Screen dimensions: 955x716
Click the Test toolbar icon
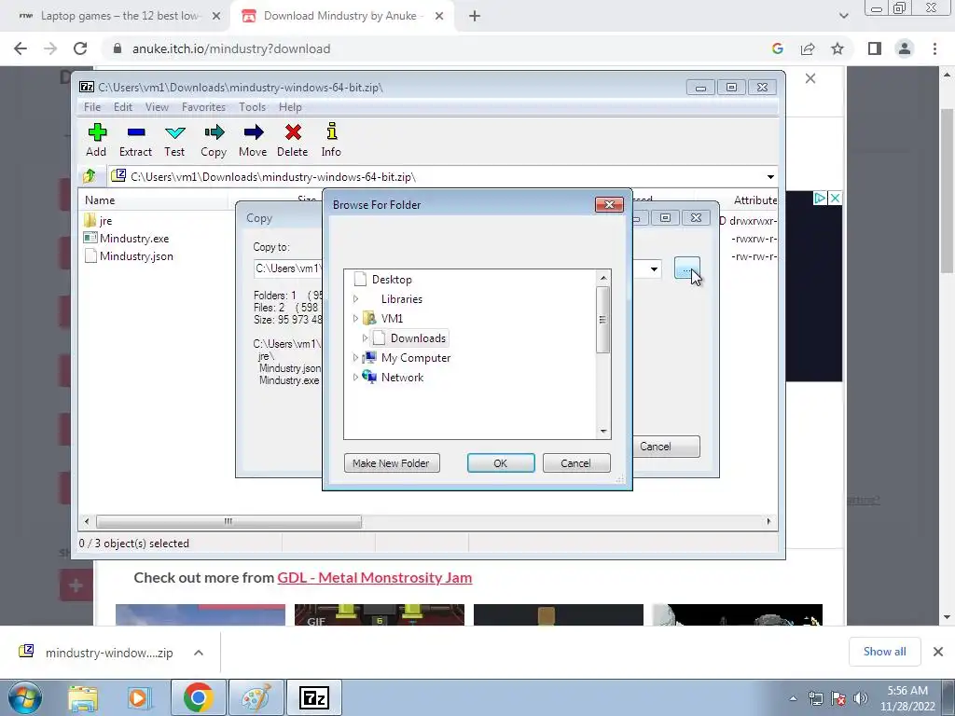tap(174, 140)
